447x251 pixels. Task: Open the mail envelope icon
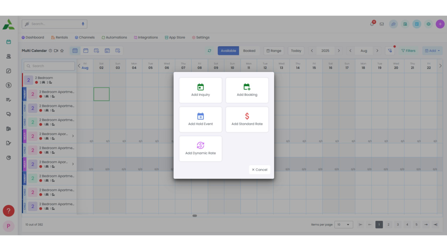tap(382, 24)
